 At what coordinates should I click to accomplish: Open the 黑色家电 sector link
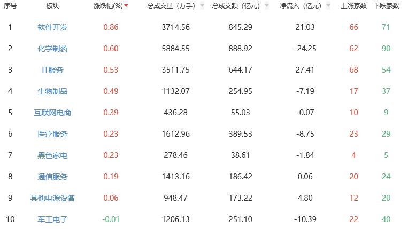coord(52,155)
